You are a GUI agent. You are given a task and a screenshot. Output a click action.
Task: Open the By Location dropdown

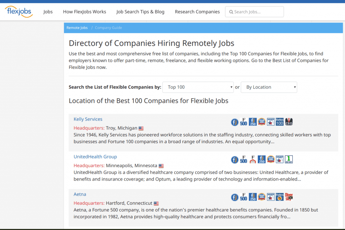[x=269, y=87]
